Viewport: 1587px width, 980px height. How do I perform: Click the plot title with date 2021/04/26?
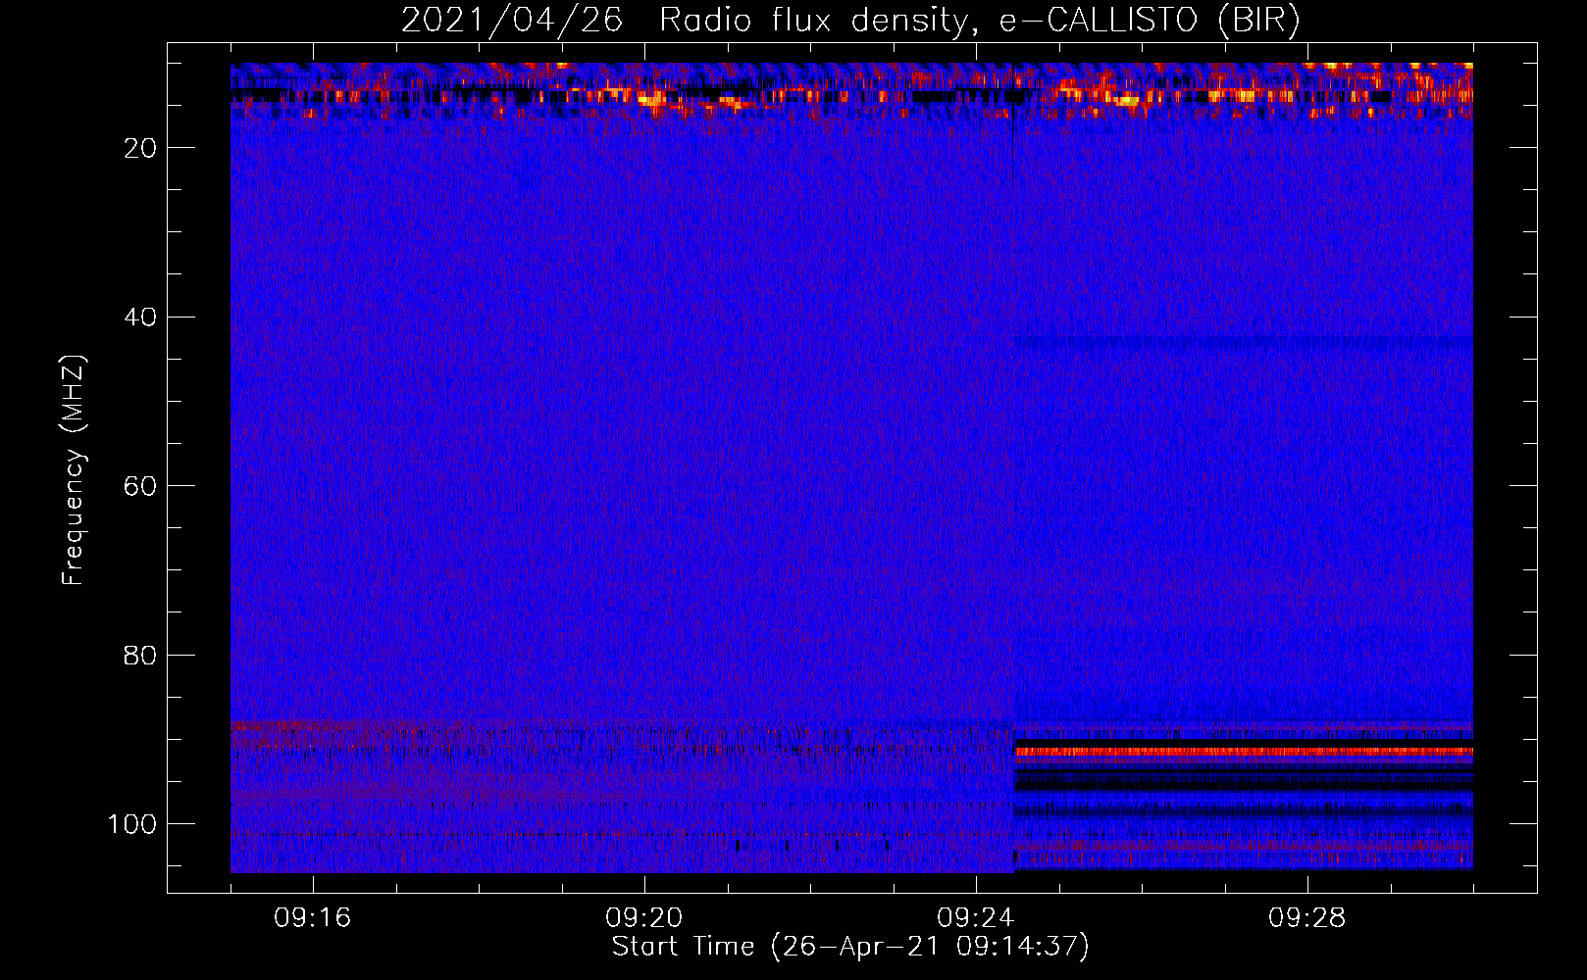[x=850, y=21]
